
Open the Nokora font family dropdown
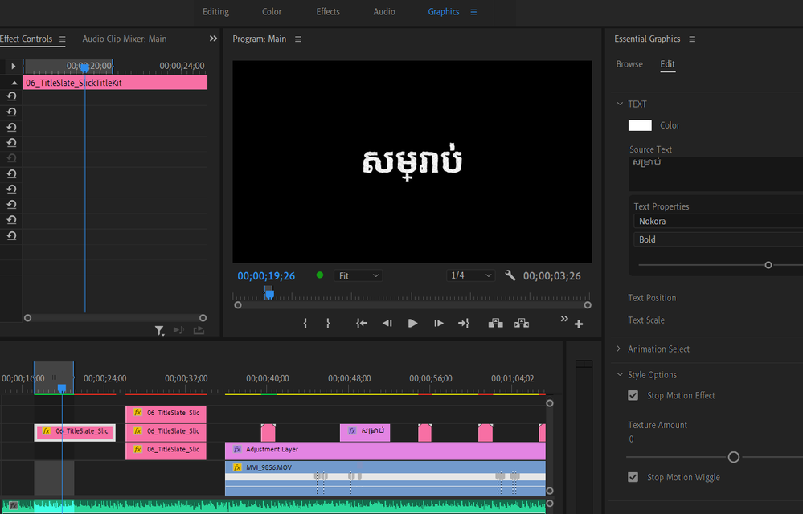point(718,222)
